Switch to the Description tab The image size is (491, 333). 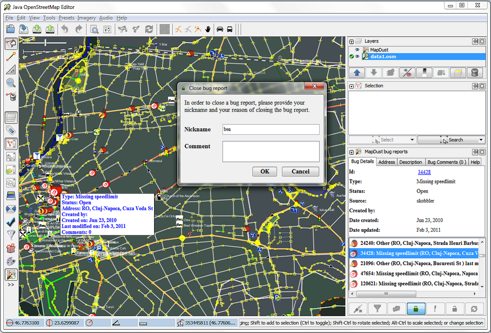click(411, 162)
